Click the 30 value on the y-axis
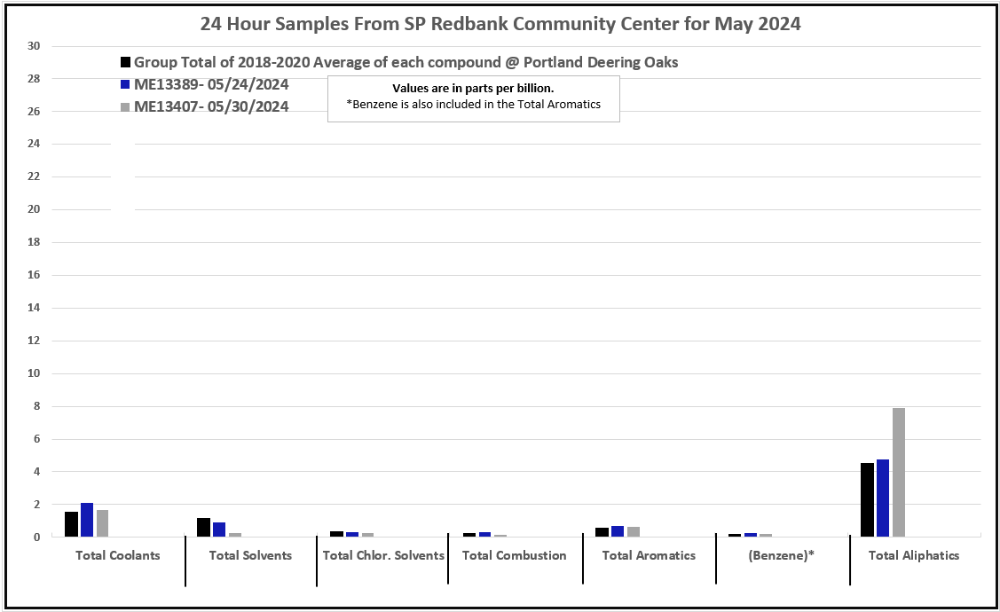The width and height of the screenshot is (1000, 612). click(x=33, y=46)
